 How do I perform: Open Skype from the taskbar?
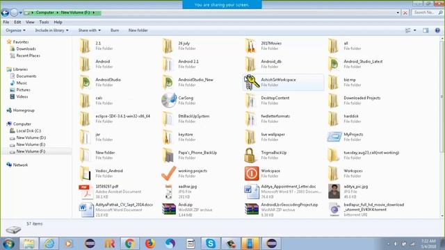pos(210,244)
